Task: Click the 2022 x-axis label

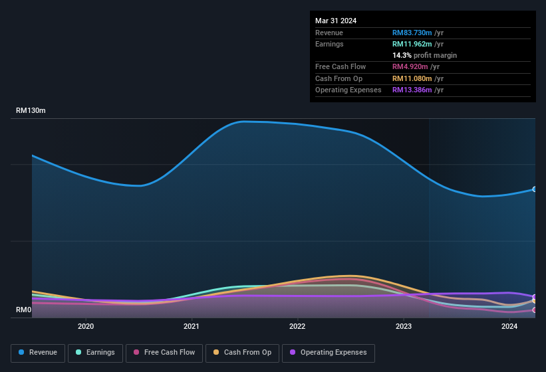Action: click(297, 326)
